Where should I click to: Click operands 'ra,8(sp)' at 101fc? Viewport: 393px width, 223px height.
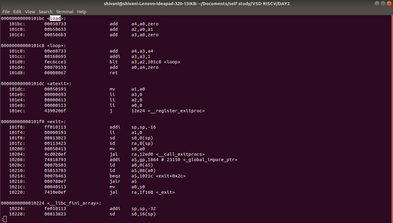point(142,143)
